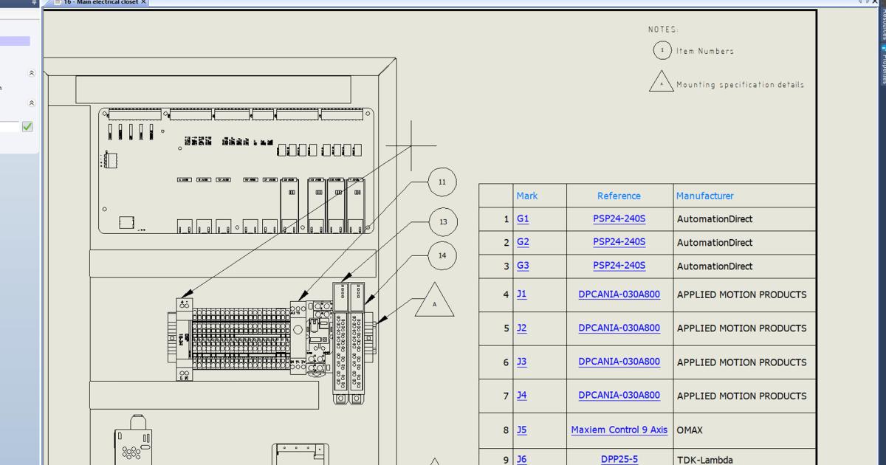The width and height of the screenshot is (886, 465).
Task: Open the DPP25-5 reference link
Action: pos(619,459)
